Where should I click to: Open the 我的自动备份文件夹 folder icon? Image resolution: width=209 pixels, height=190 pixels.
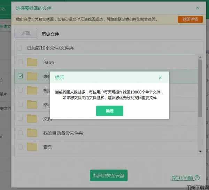pyautogui.click(x=32, y=133)
